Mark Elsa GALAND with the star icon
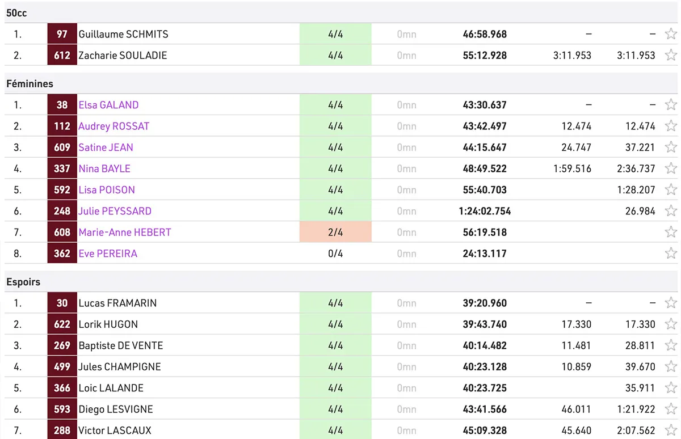 [x=671, y=105]
